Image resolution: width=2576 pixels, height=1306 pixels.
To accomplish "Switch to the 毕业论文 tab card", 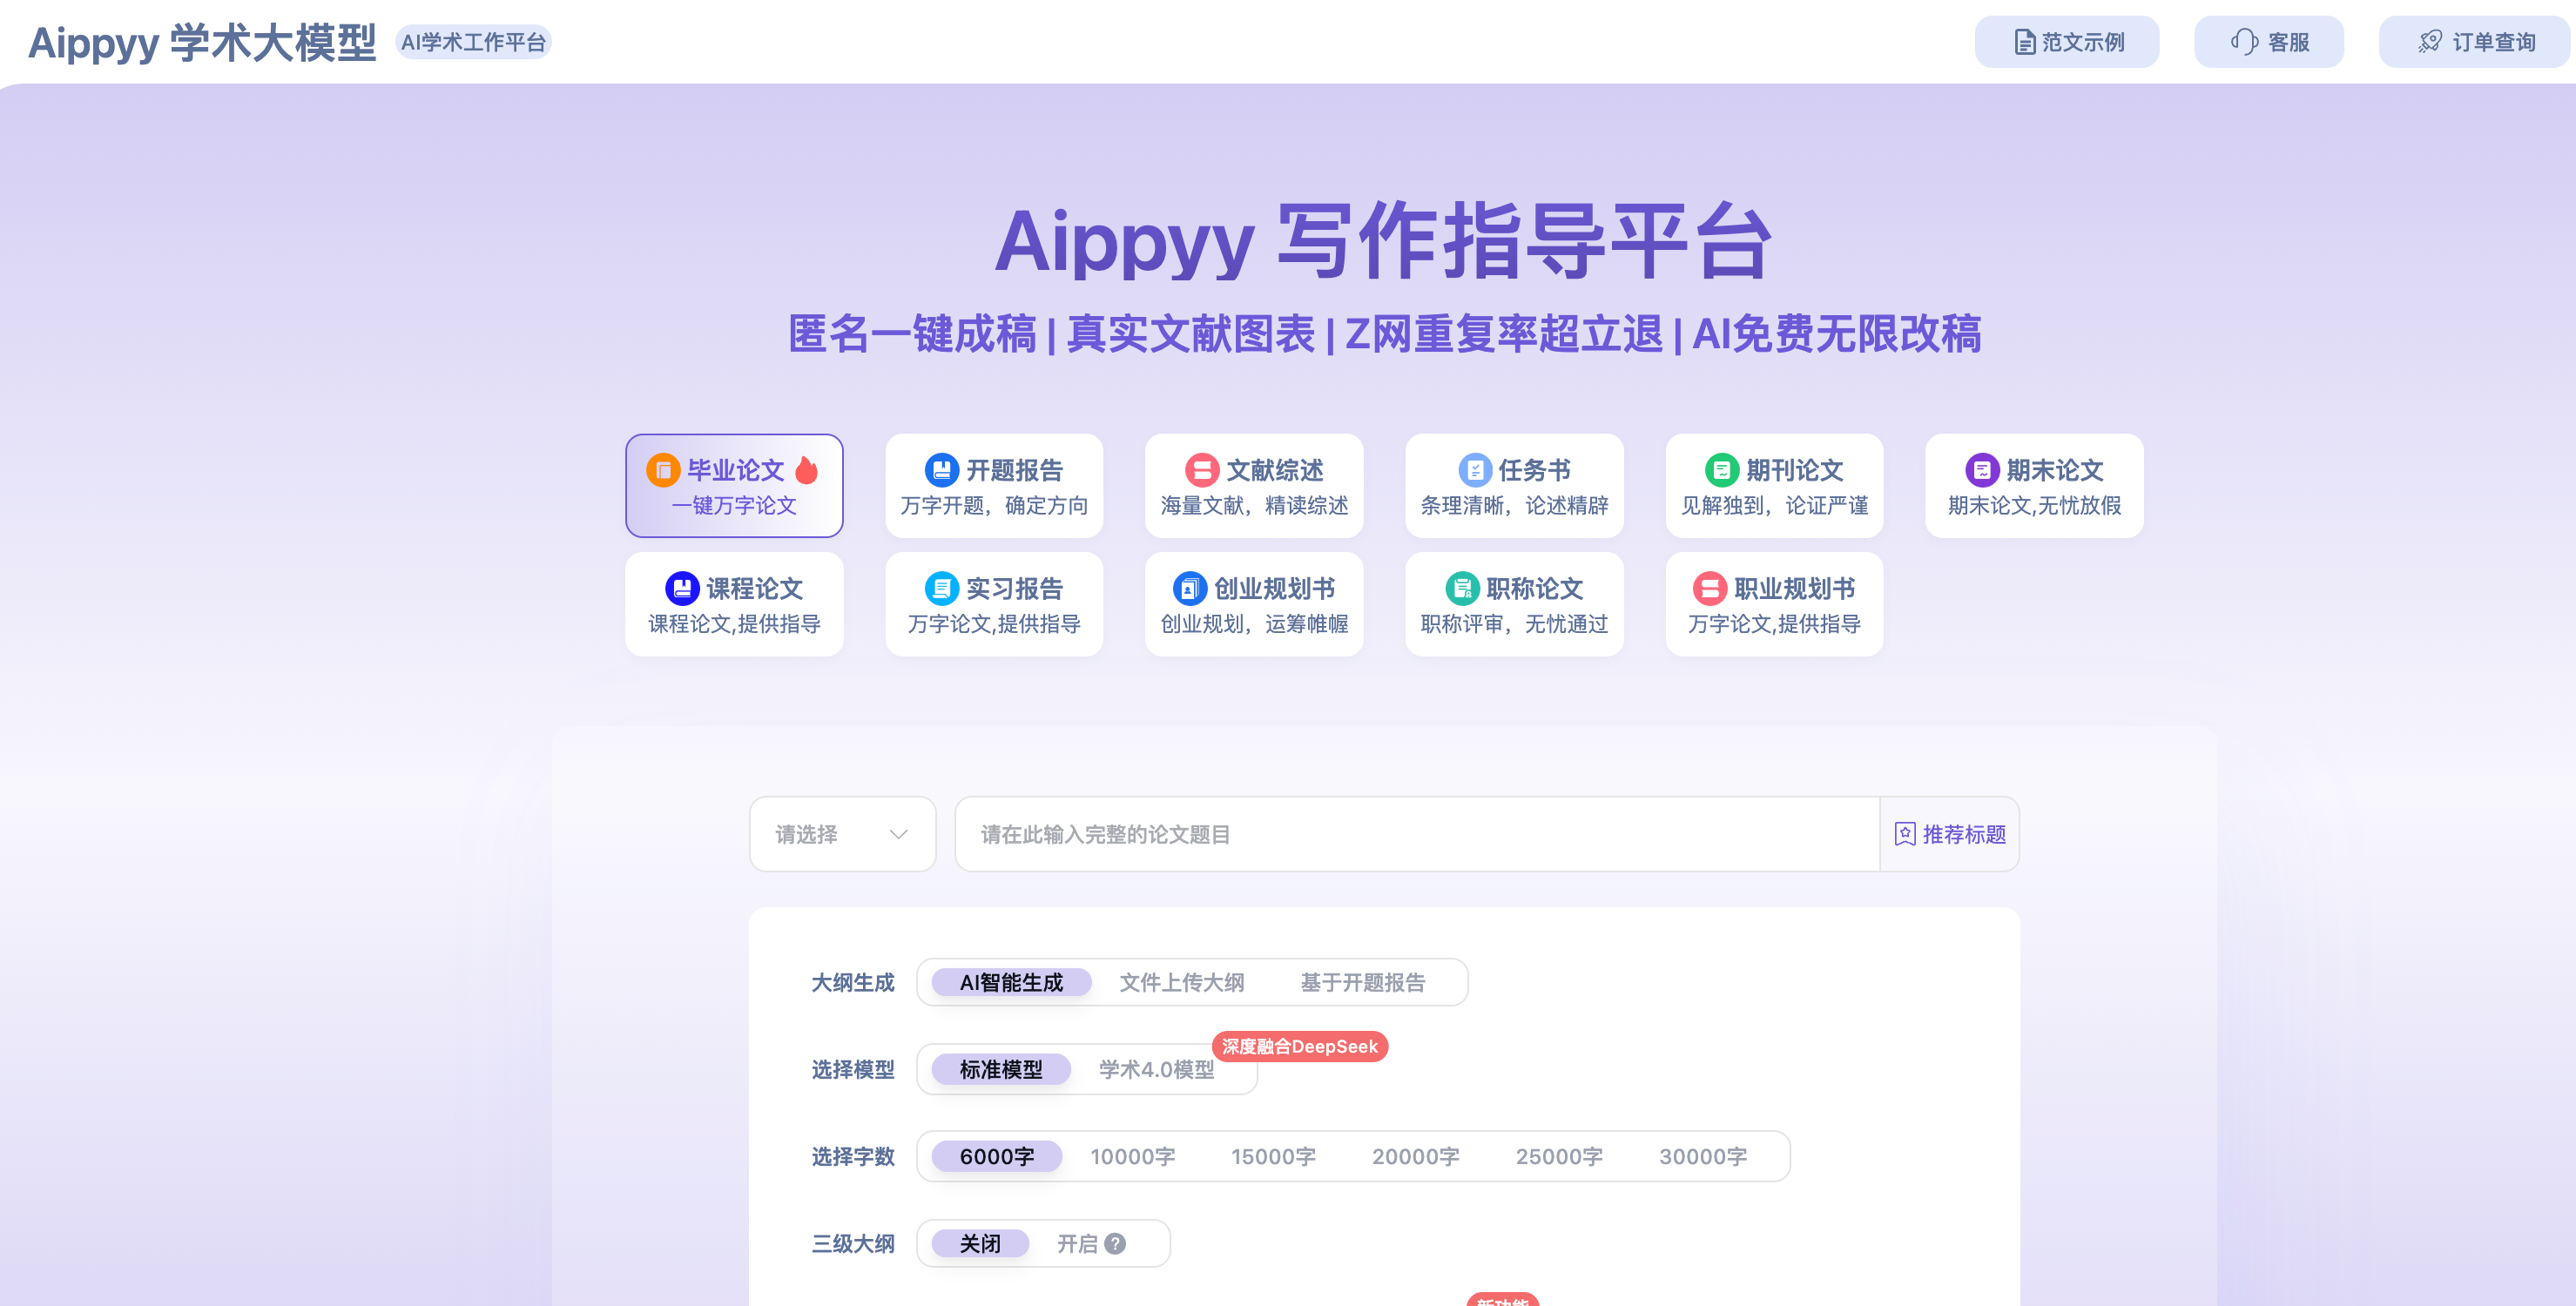I will coord(734,485).
